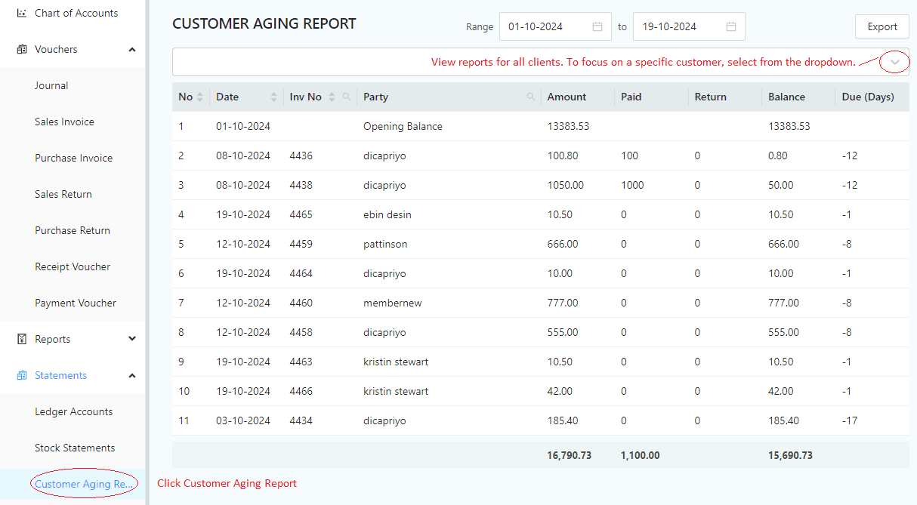917x505 pixels.
Task: Click the Balance column header
Action: [x=787, y=97]
